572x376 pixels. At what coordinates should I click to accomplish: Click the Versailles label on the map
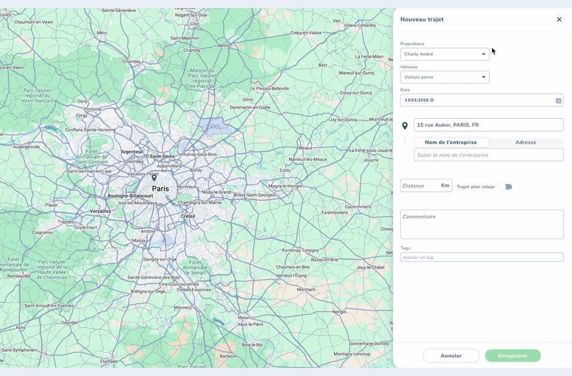[x=100, y=211]
